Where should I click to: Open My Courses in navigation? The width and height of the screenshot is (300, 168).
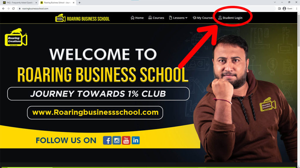pyautogui.click(x=203, y=18)
